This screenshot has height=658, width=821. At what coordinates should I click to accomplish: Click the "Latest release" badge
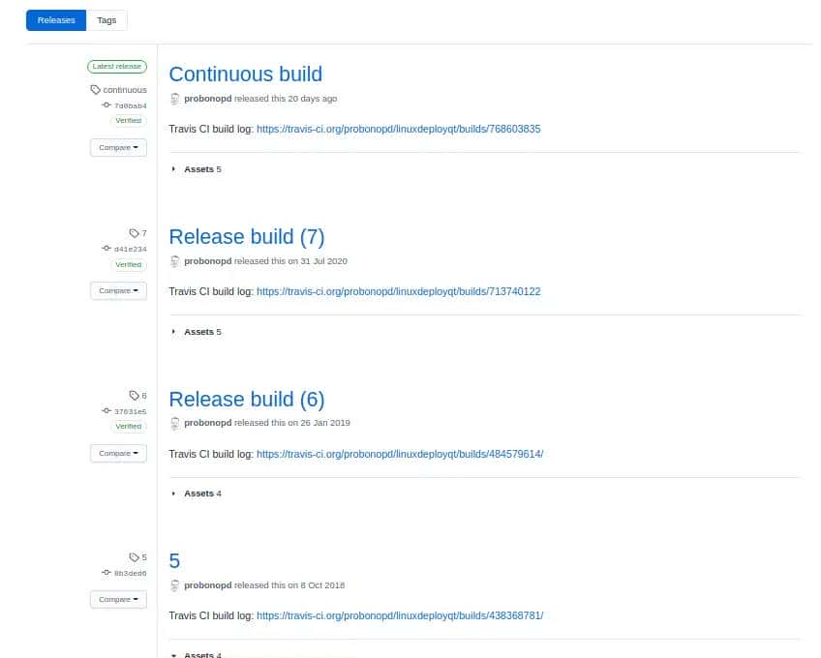[x=116, y=67]
